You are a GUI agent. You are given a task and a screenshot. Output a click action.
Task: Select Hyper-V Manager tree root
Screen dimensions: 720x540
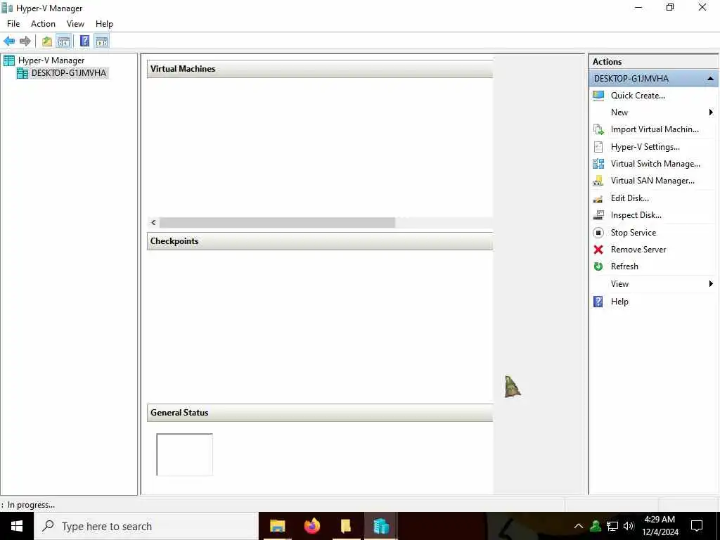51,60
